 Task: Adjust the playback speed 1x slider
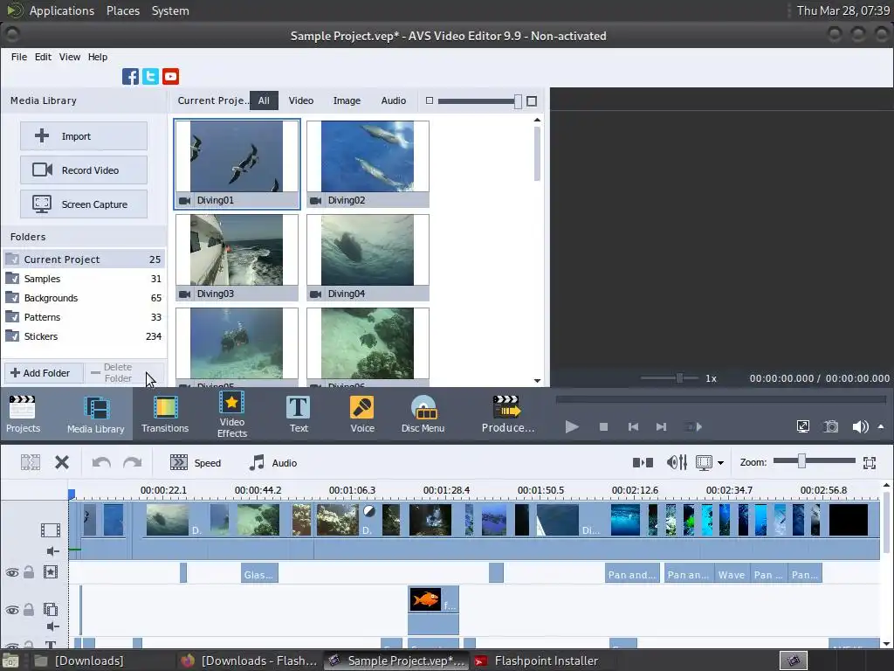coord(679,377)
